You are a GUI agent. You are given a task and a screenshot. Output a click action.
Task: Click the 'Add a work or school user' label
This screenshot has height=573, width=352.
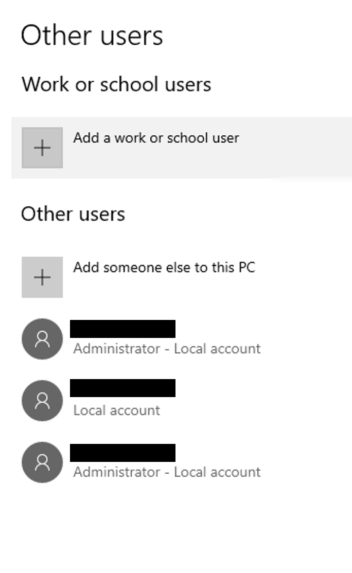click(156, 138)
